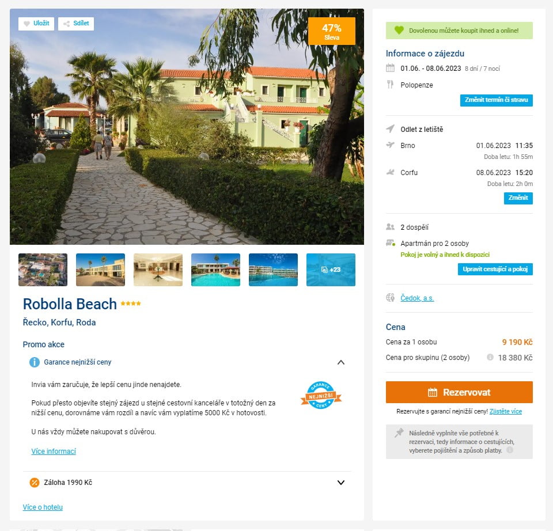
Task: Share the offer via Sdílet button
Action: coord(76,24)
